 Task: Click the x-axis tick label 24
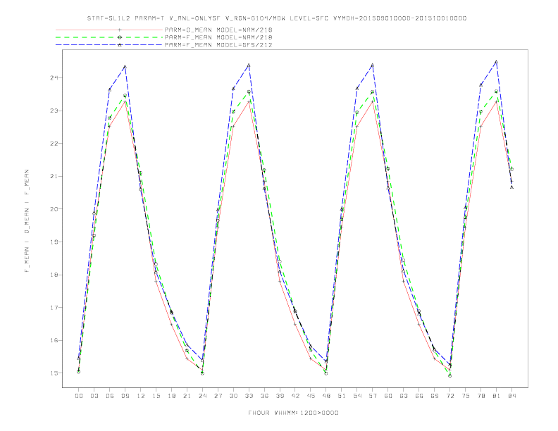click(202, 396)
